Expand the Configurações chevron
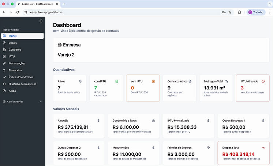This screenshot has width=273, height=166. tap(41, 102)
